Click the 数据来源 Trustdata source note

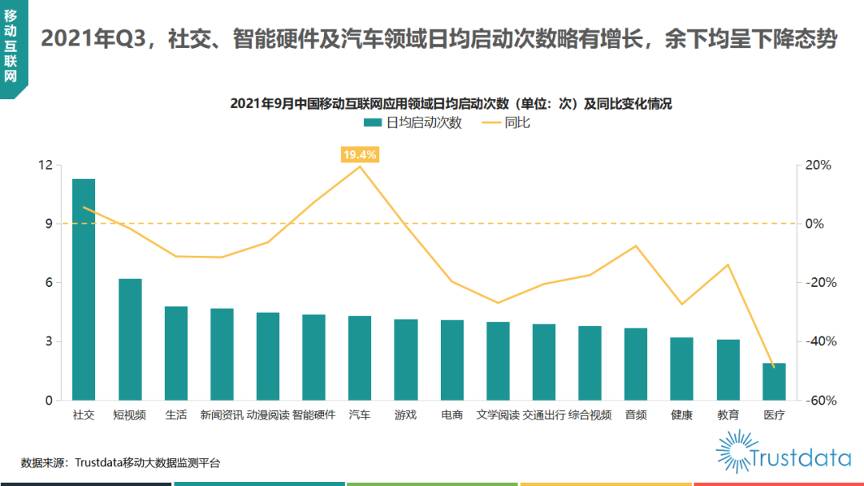(120, 462)
